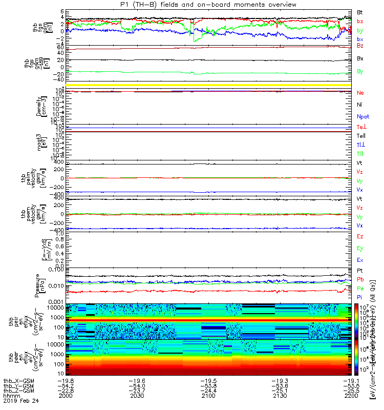Click the green 'Ey' electric field legend label
384x410 pixels.
coord(360,249)
